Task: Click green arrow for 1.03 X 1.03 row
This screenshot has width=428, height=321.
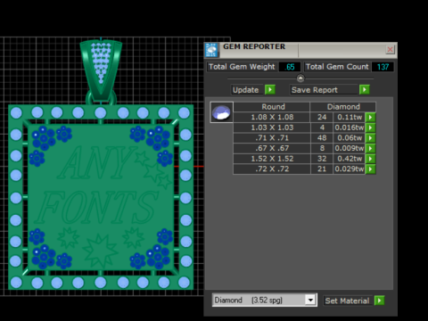Action: coord(370,128)
